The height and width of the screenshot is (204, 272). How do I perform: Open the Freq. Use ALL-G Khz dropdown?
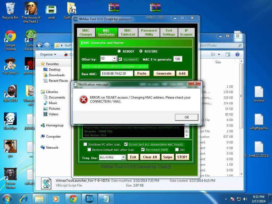tap(123, 157)
